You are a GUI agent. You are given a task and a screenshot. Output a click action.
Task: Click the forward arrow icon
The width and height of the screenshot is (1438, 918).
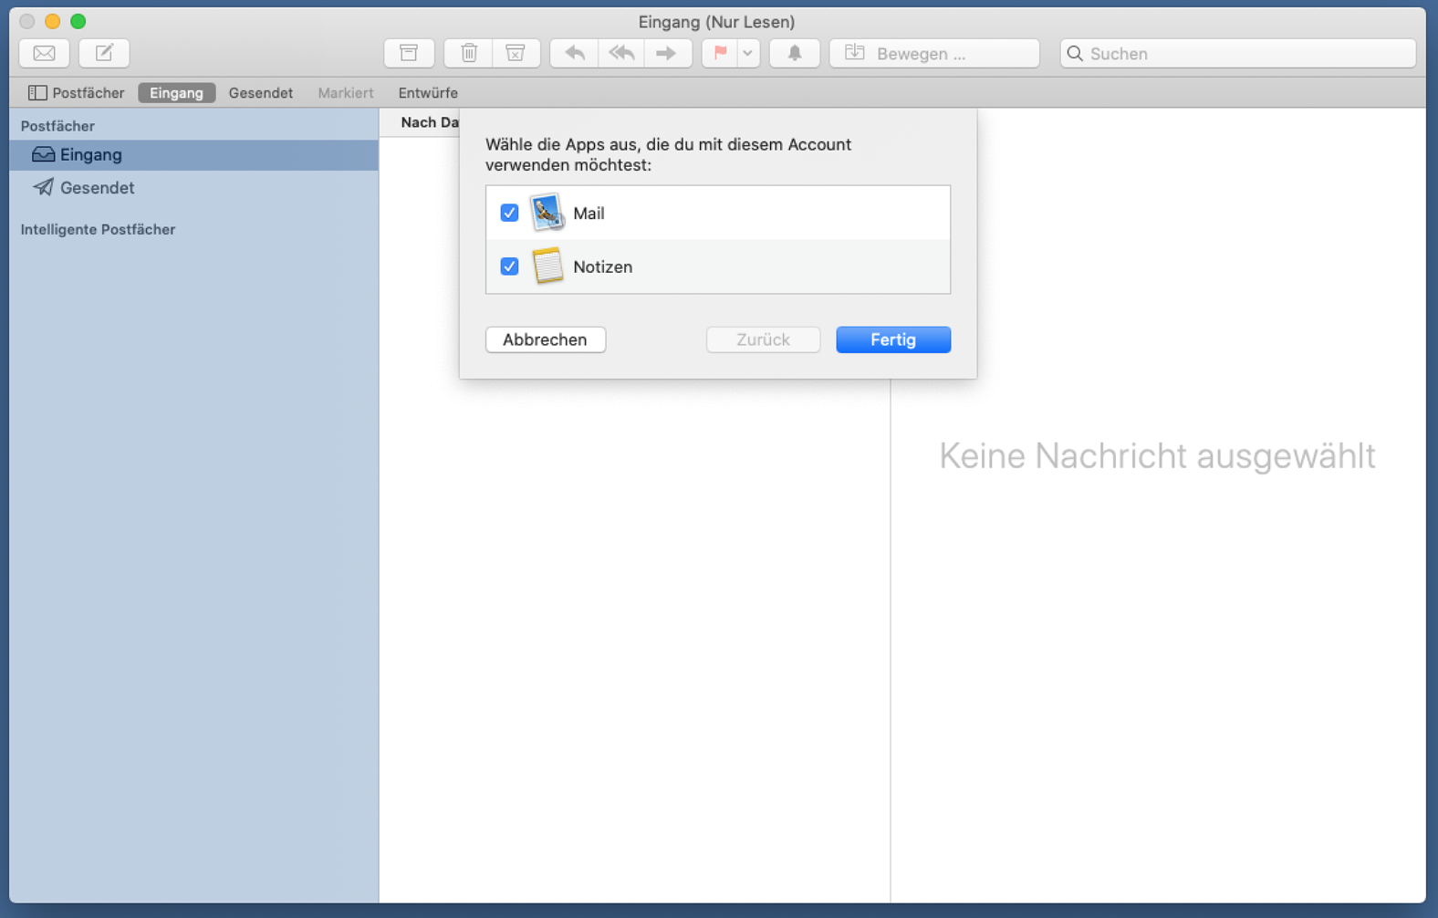667,53
